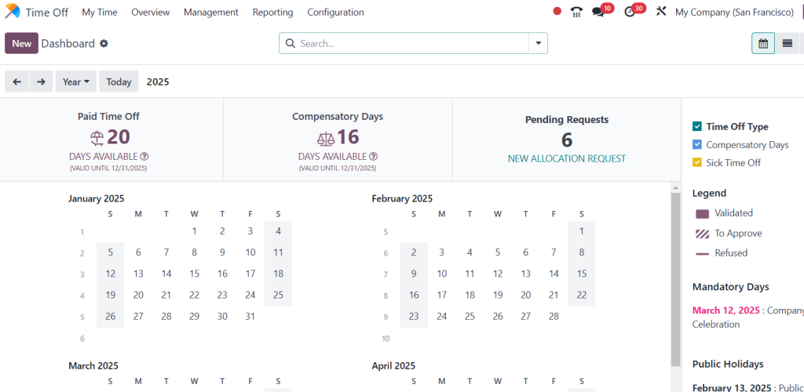Click Paid Time Off help question mark
804x392 pixels.
click(x=144, y=157)
